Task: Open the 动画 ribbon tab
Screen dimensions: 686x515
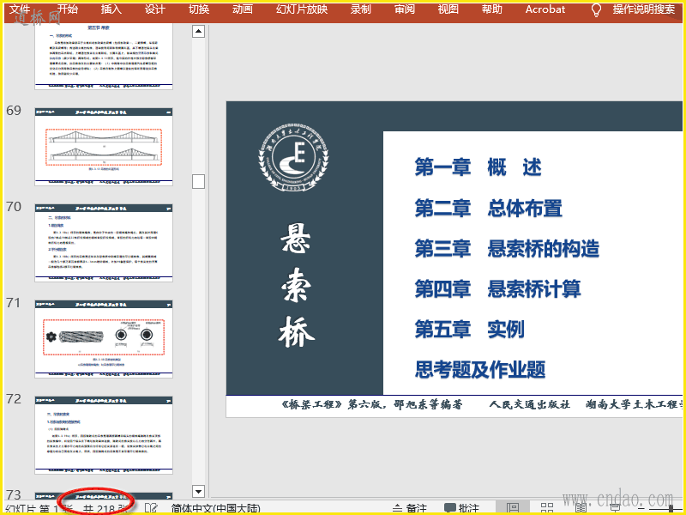Action: [243, 9]
